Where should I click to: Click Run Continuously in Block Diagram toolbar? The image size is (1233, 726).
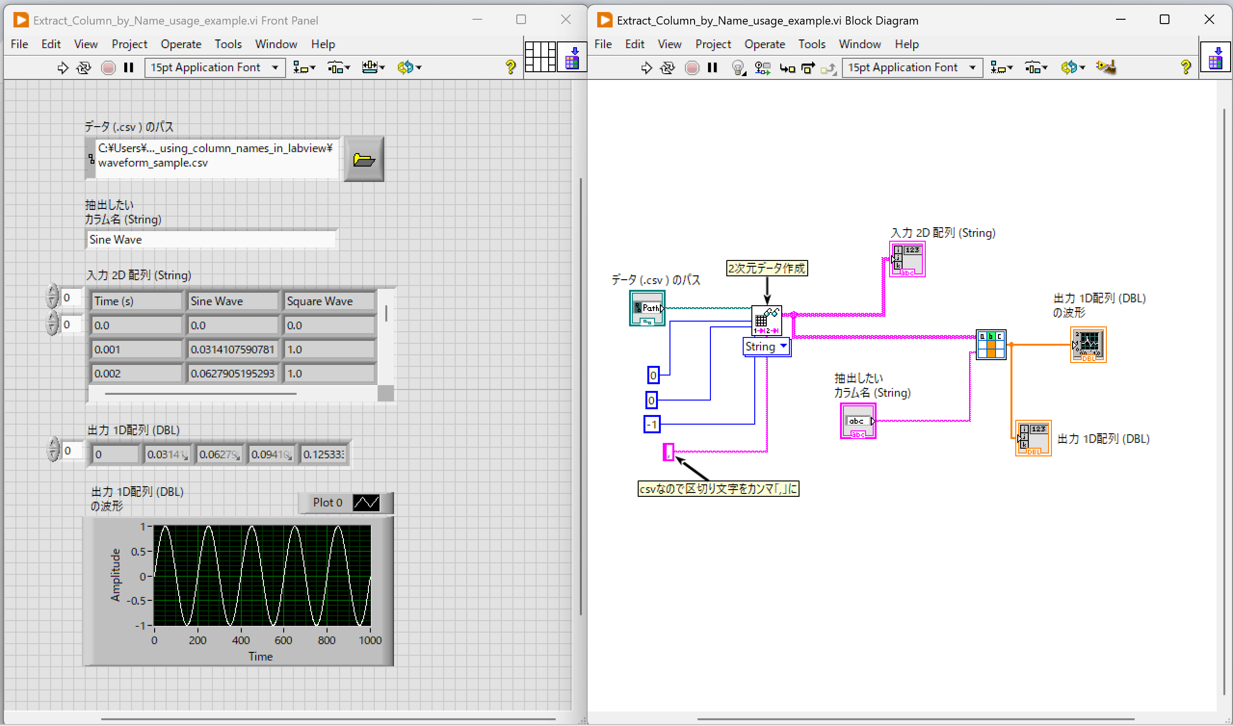[668, 67]
